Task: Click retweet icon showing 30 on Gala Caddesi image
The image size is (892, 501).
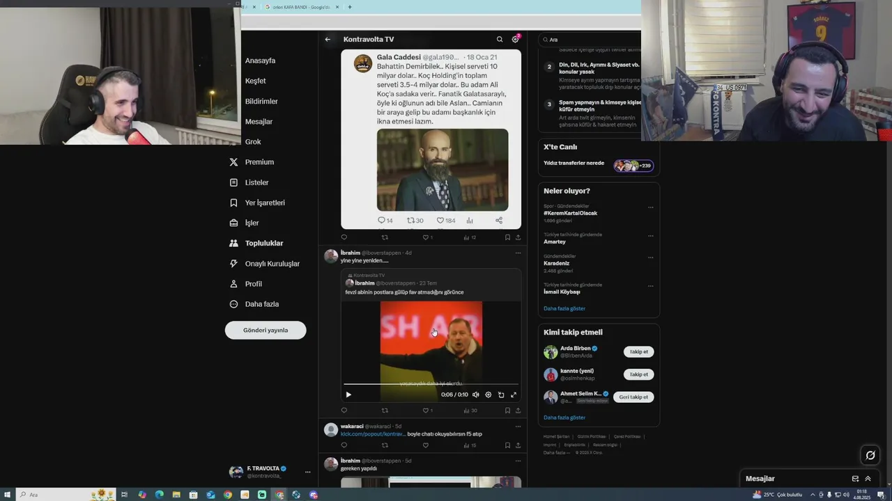Action: click(x=415, y=221)
